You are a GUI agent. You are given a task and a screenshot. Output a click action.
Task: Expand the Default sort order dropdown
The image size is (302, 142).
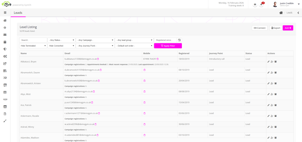click(134, 46)
